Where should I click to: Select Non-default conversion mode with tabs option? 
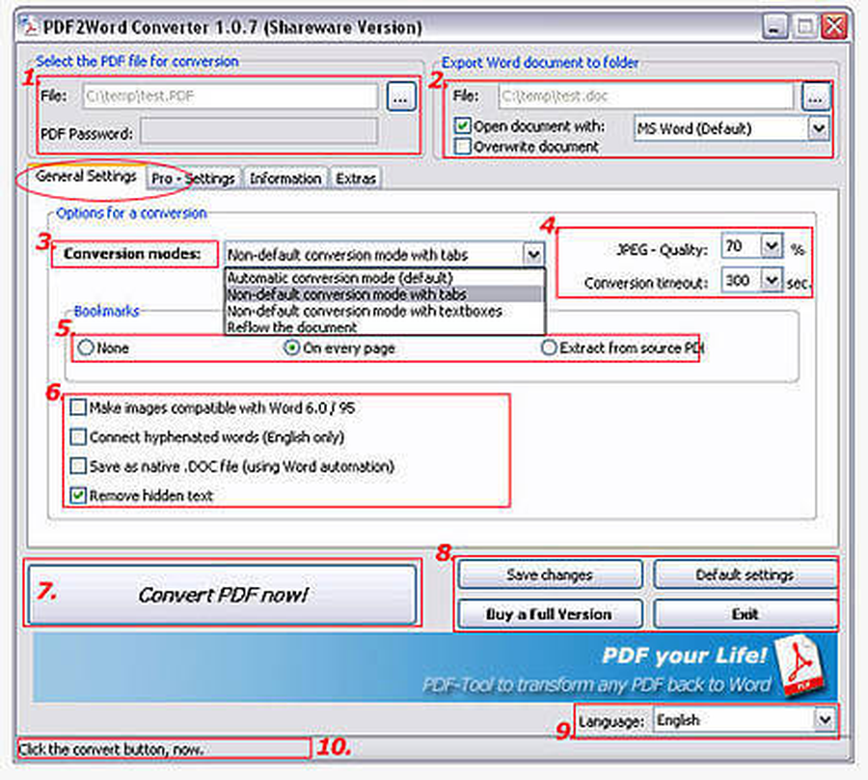tap(384, 294)
